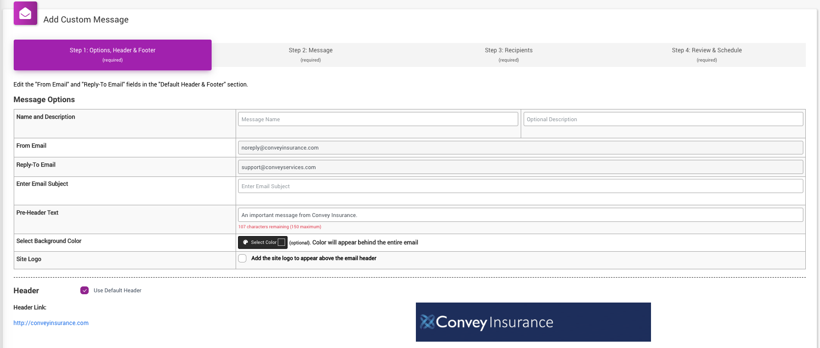Click into the Pre-Header Text field

521,215
